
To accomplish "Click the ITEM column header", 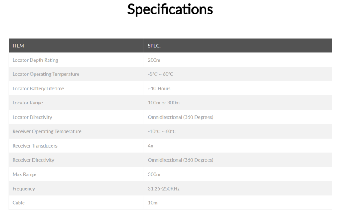I will pyautogui.click(x=18, y=46).
